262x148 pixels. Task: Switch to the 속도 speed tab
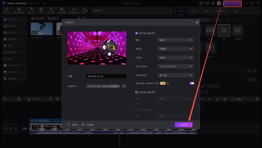(x=207, y=11)
